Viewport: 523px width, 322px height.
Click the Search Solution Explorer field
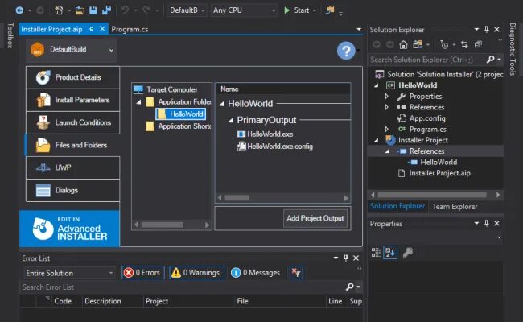[x=427, y=60]
